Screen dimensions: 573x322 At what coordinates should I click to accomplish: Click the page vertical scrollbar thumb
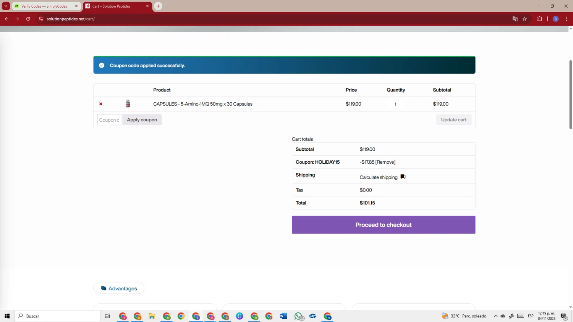(571, 94)
